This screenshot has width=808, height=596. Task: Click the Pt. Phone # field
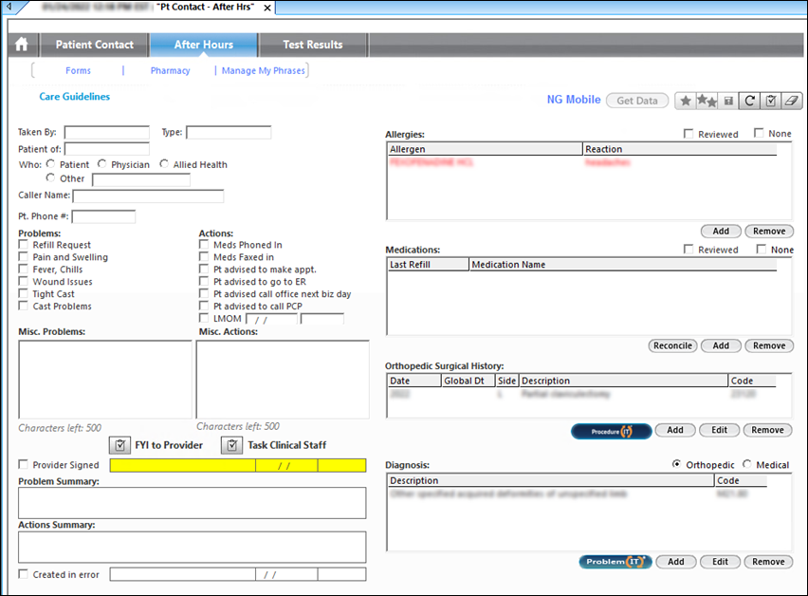point(103,216)
